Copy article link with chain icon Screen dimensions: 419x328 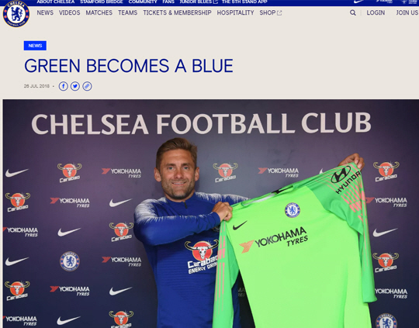[x=87, y=86]
